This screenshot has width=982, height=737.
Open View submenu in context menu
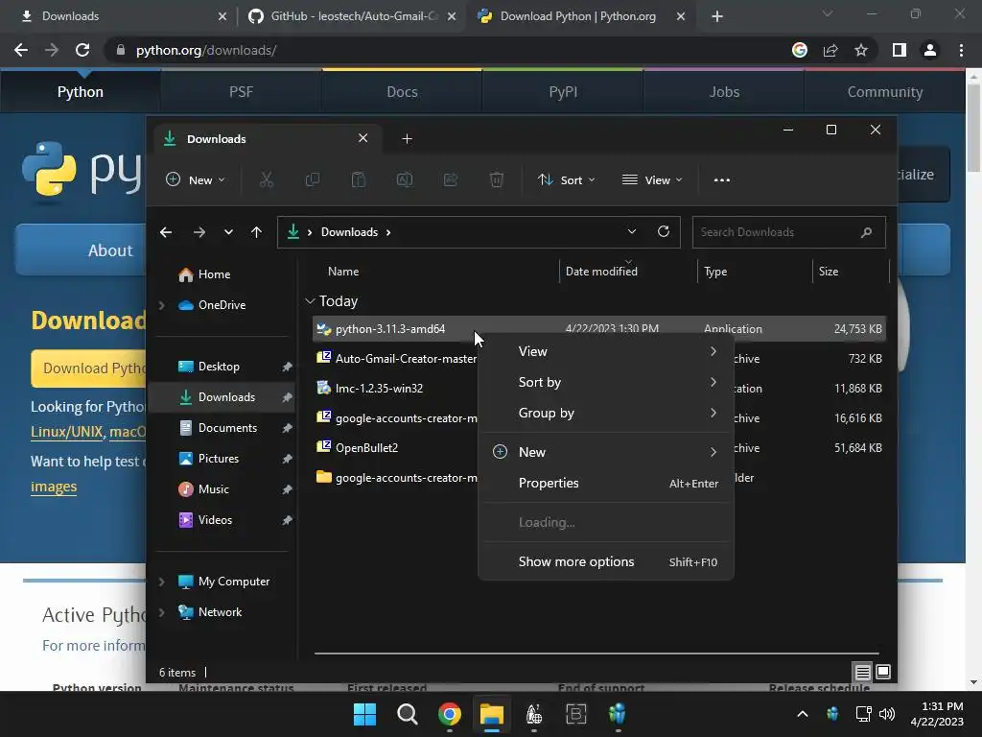tap(606, 351)
